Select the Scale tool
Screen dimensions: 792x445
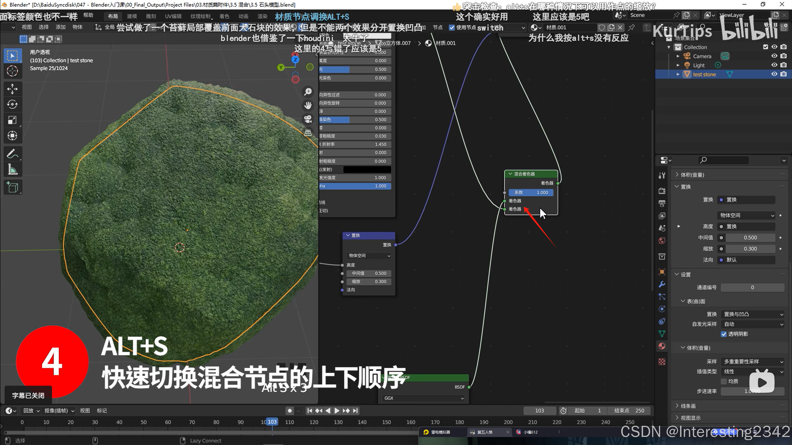pyautogui.click(x=12, y=120)
